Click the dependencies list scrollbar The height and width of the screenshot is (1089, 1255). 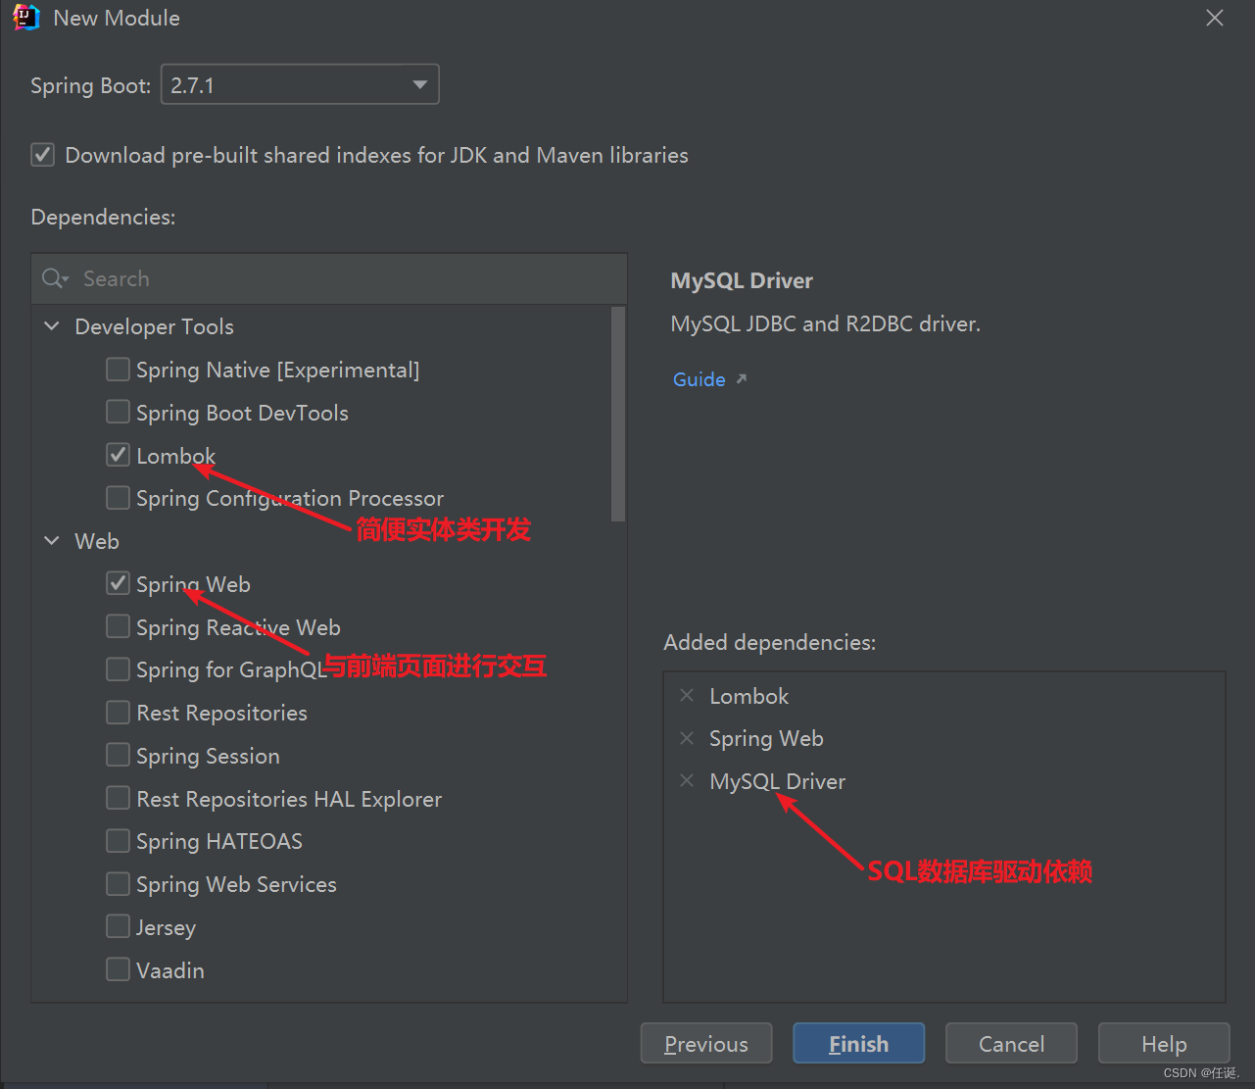click(617, 414)
